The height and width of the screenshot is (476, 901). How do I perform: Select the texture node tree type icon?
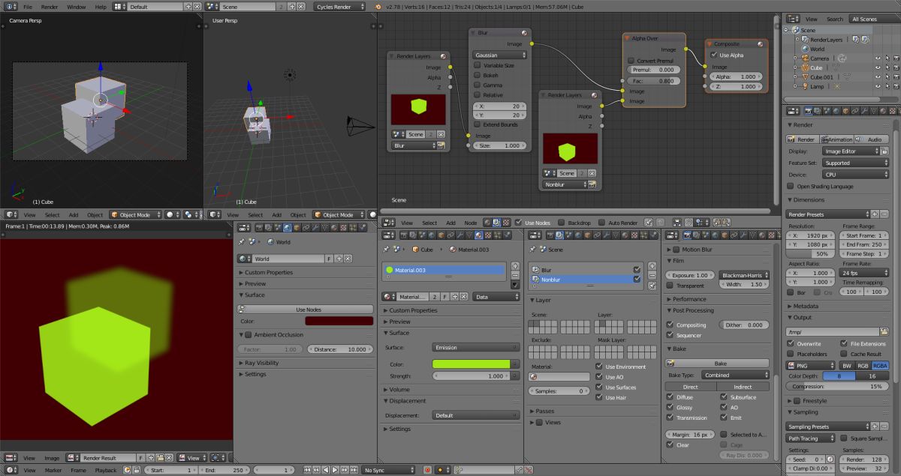tap(506, 223)
